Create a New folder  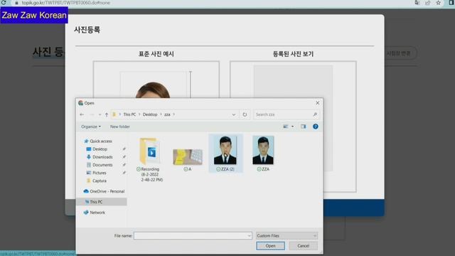tap(120, 127)
